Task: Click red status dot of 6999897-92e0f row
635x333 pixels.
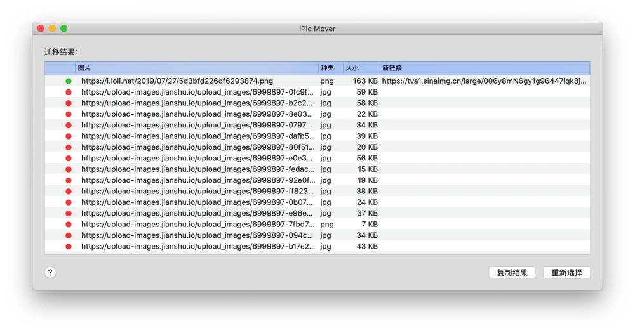Action: coord(69,181)
